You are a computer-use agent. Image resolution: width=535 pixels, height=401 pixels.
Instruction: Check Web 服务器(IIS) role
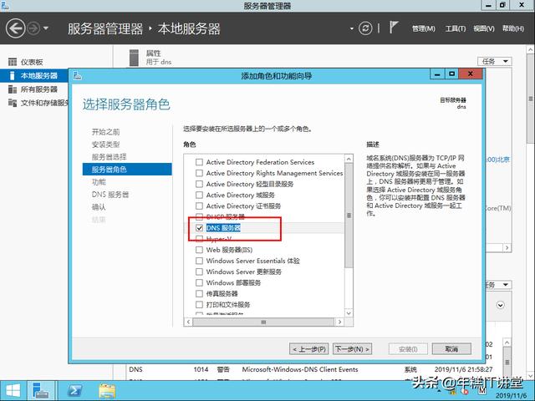tap(199, 250)
